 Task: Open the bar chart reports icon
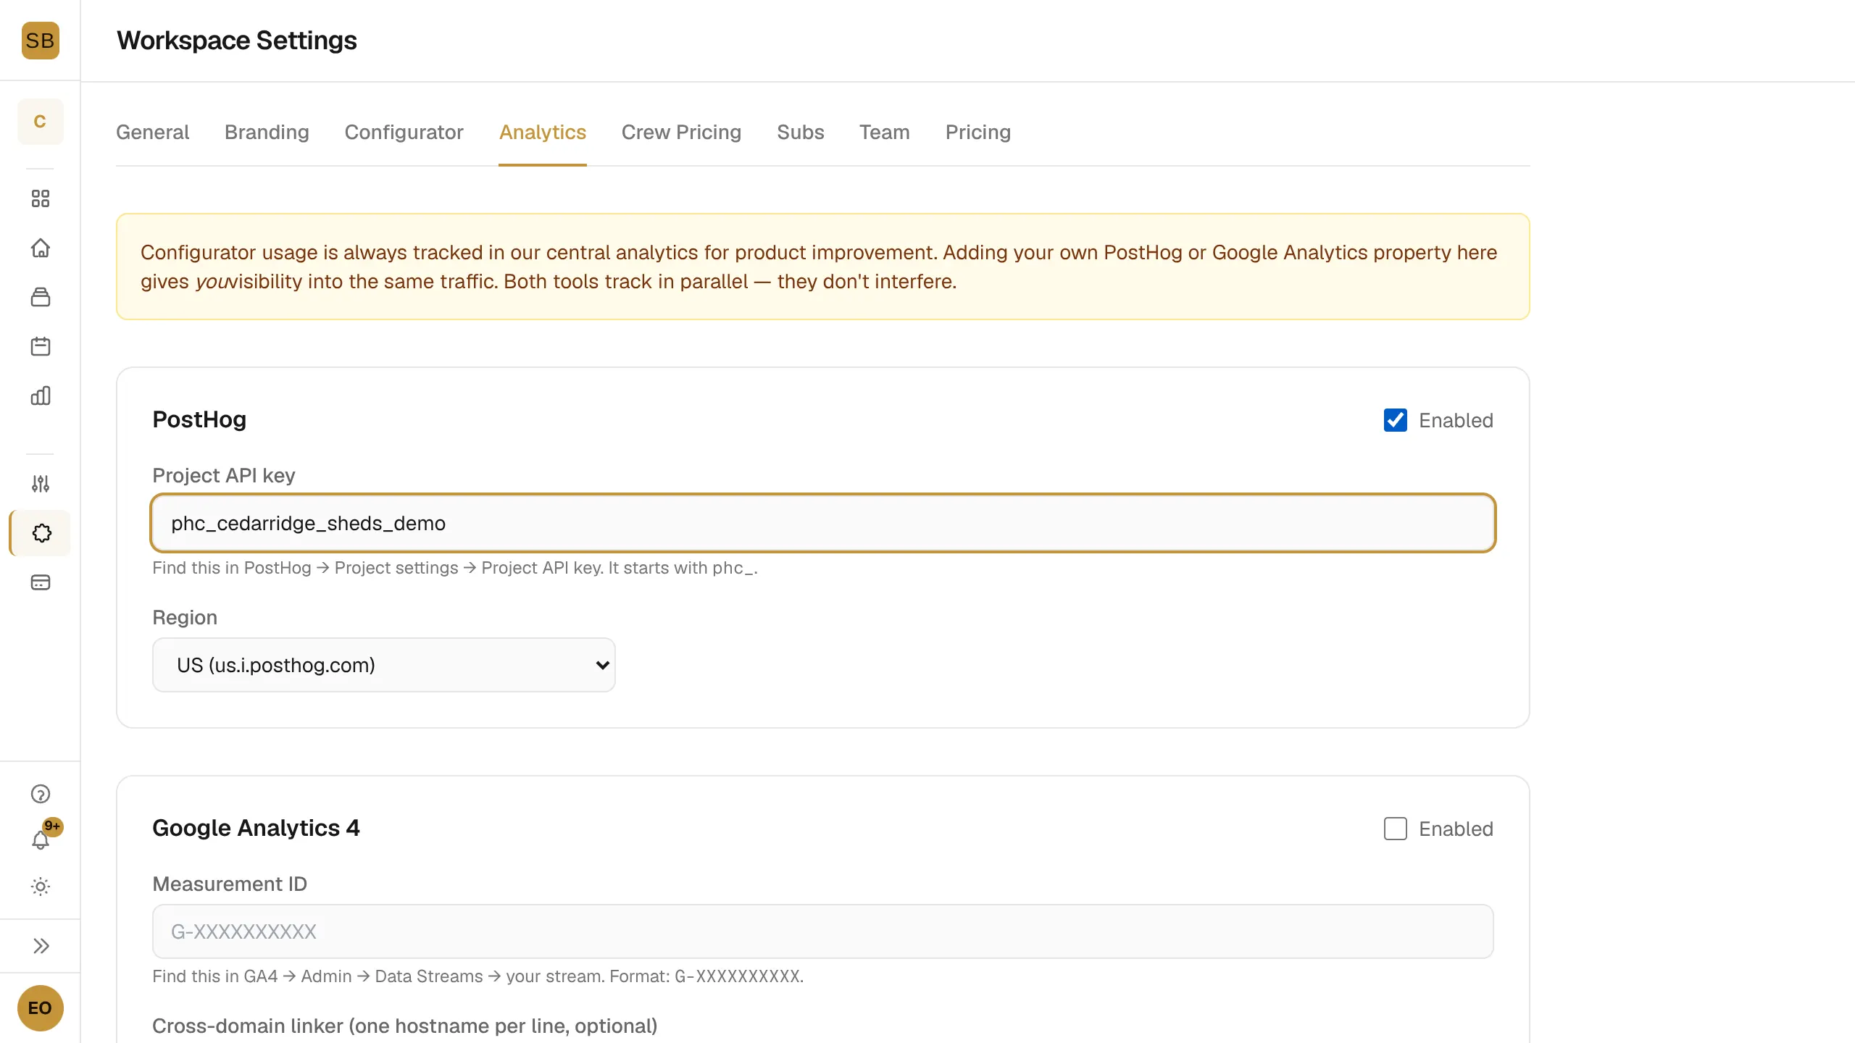click(40, 395)
